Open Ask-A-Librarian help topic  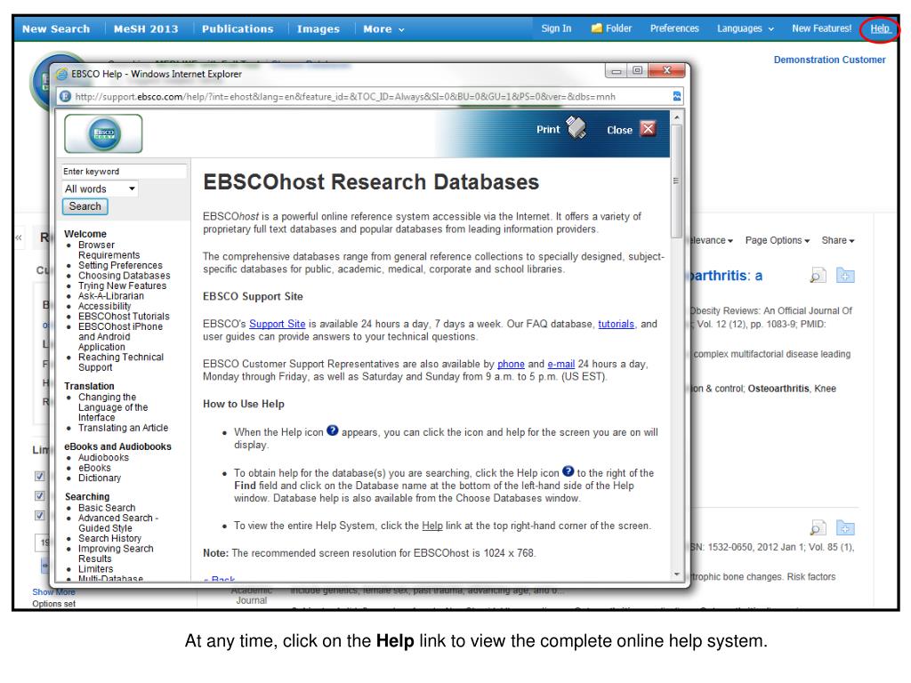111,295
